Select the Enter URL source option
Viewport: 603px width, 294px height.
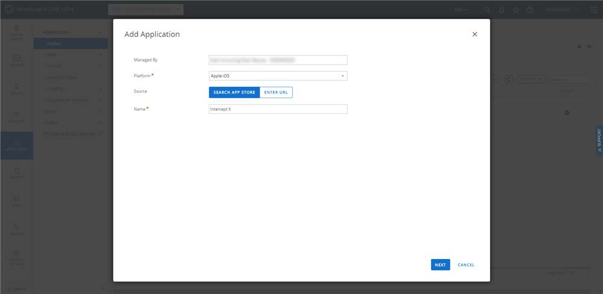(276, 93)
